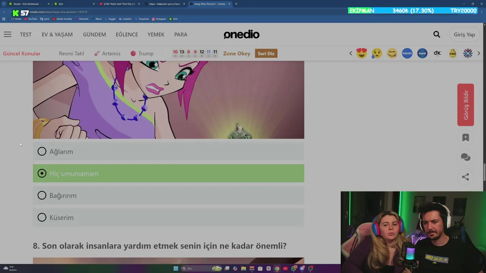Open the DK brand circle
The width and height of the screenshot is (486, 273).
tap(437, 53)
